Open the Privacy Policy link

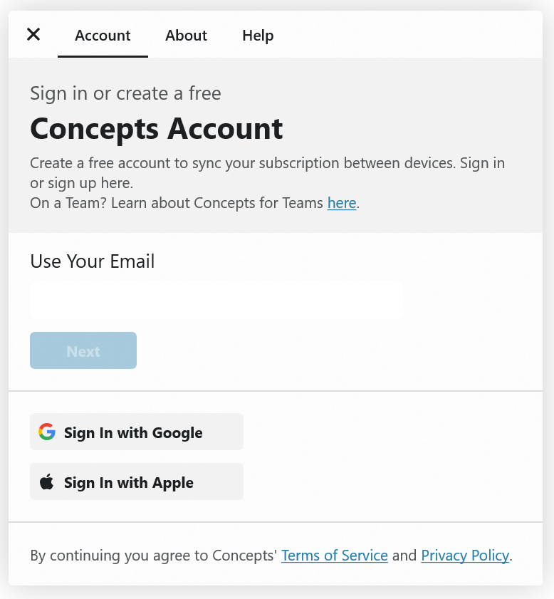pyautogui.click(x=465, y=556)
